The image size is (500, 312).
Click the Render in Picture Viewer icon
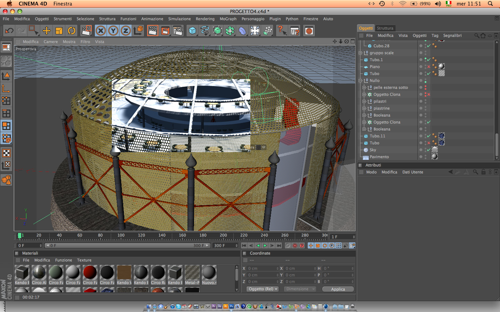tap(165, 31)
